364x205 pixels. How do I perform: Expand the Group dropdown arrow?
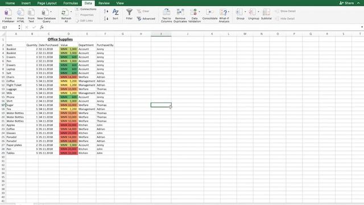click(245, 11)
